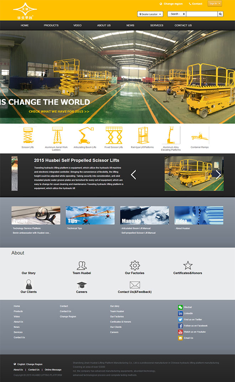The image size is (235, 382).
Task: Click the Contact Us envelope icon
Action: pos(135,285)
